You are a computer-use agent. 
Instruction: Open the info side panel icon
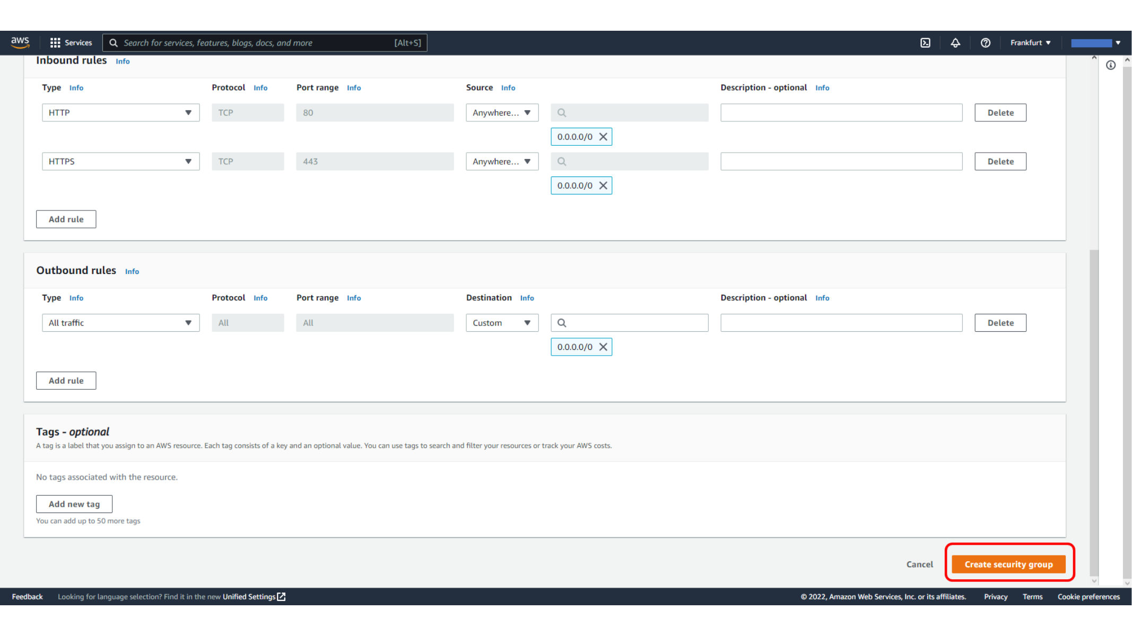(1111, 65)
